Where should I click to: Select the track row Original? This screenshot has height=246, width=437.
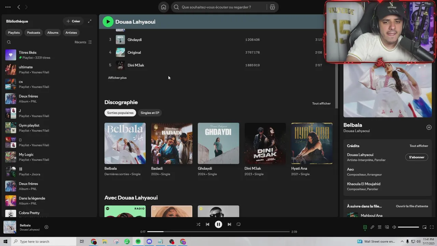point(218,53)
